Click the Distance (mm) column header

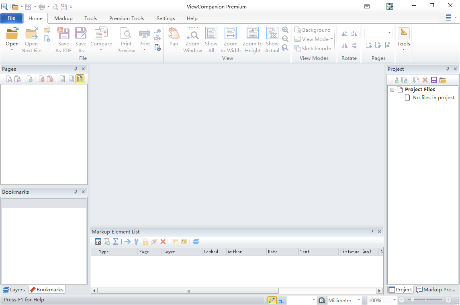click(x=358, y=252)
